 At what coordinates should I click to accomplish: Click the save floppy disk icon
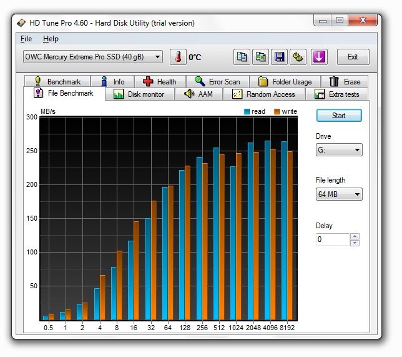[279, 57]
